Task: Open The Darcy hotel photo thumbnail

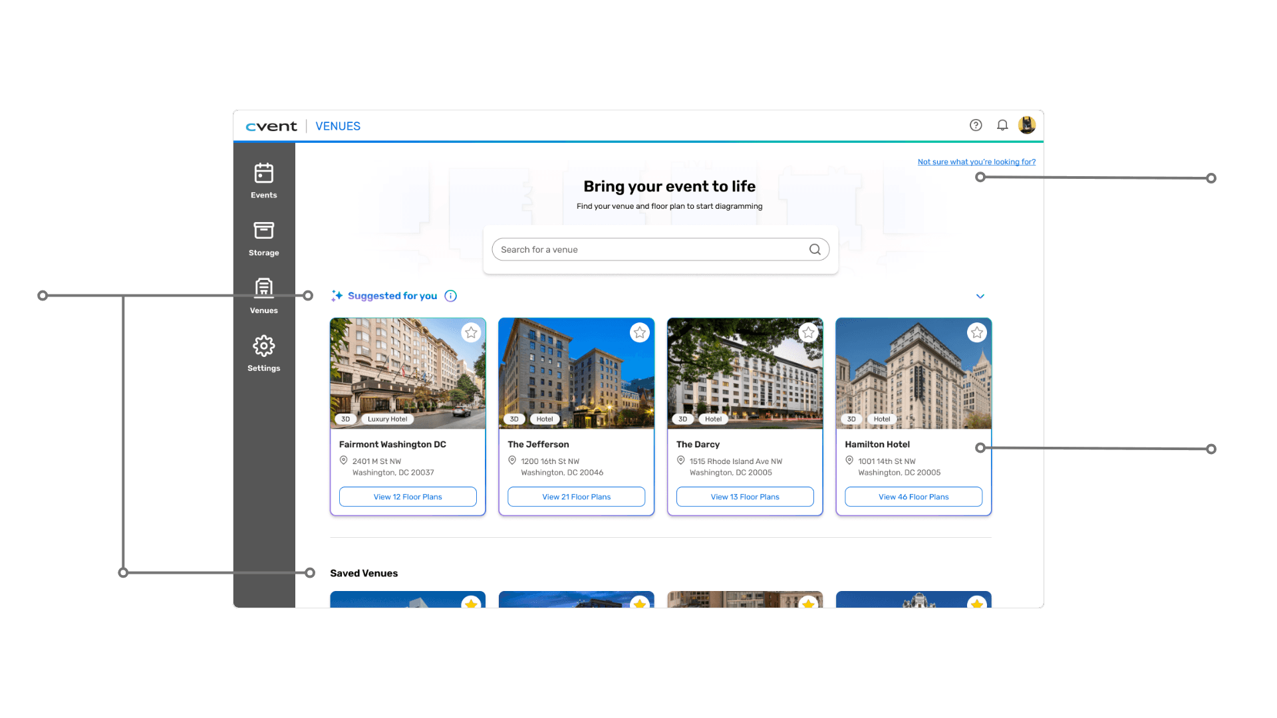Action: (745, 372)
